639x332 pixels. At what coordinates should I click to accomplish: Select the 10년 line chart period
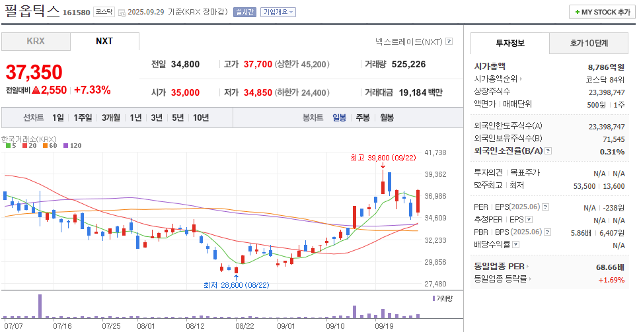point(201,117)
